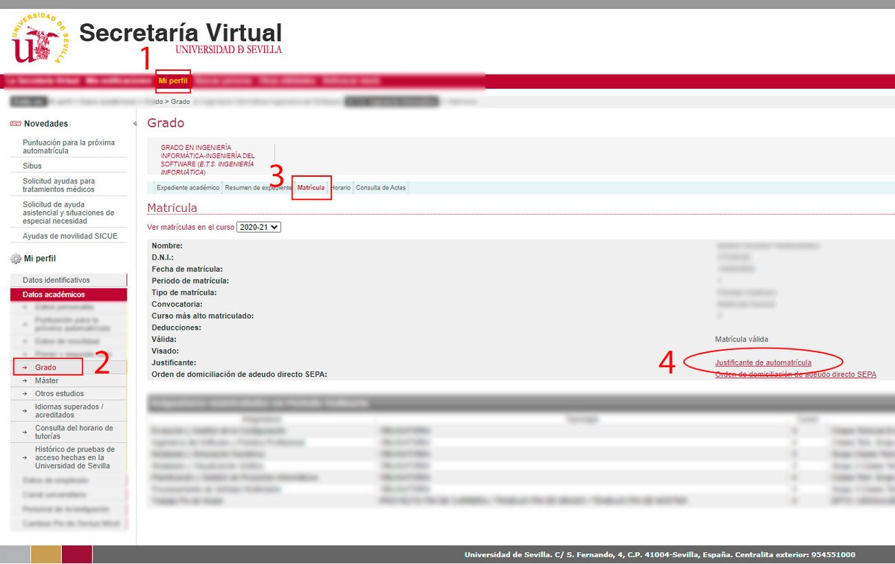Select Datos identificativos in sidebar

point(69,281)
